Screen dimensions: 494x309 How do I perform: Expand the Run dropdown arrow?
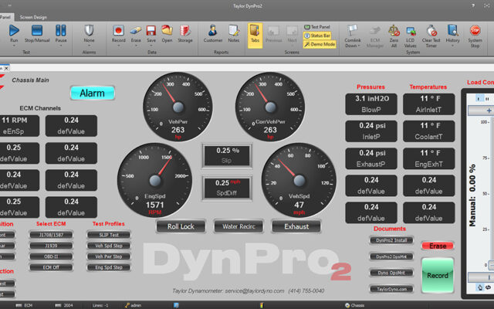click(x=14, y=44)
